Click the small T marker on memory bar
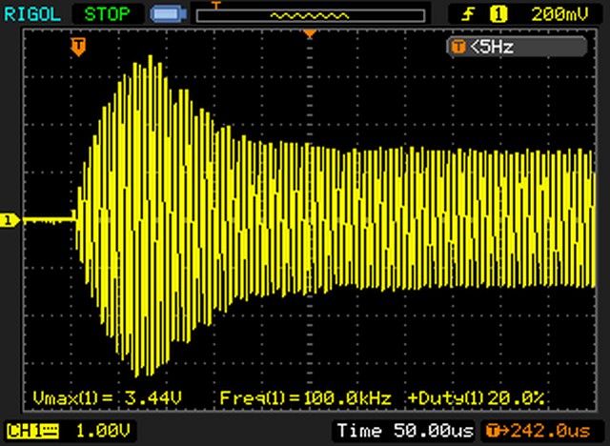This screenshot has height=446, width=610. (214, 6)
